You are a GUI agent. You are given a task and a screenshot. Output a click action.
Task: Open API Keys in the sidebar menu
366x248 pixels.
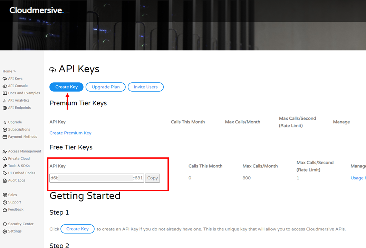tap(16, 79)
